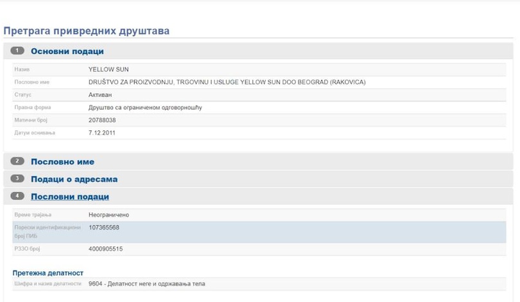Click the Претрага привредних друштава page heading
Screen dimensions: 520x302
pos(87,30)
